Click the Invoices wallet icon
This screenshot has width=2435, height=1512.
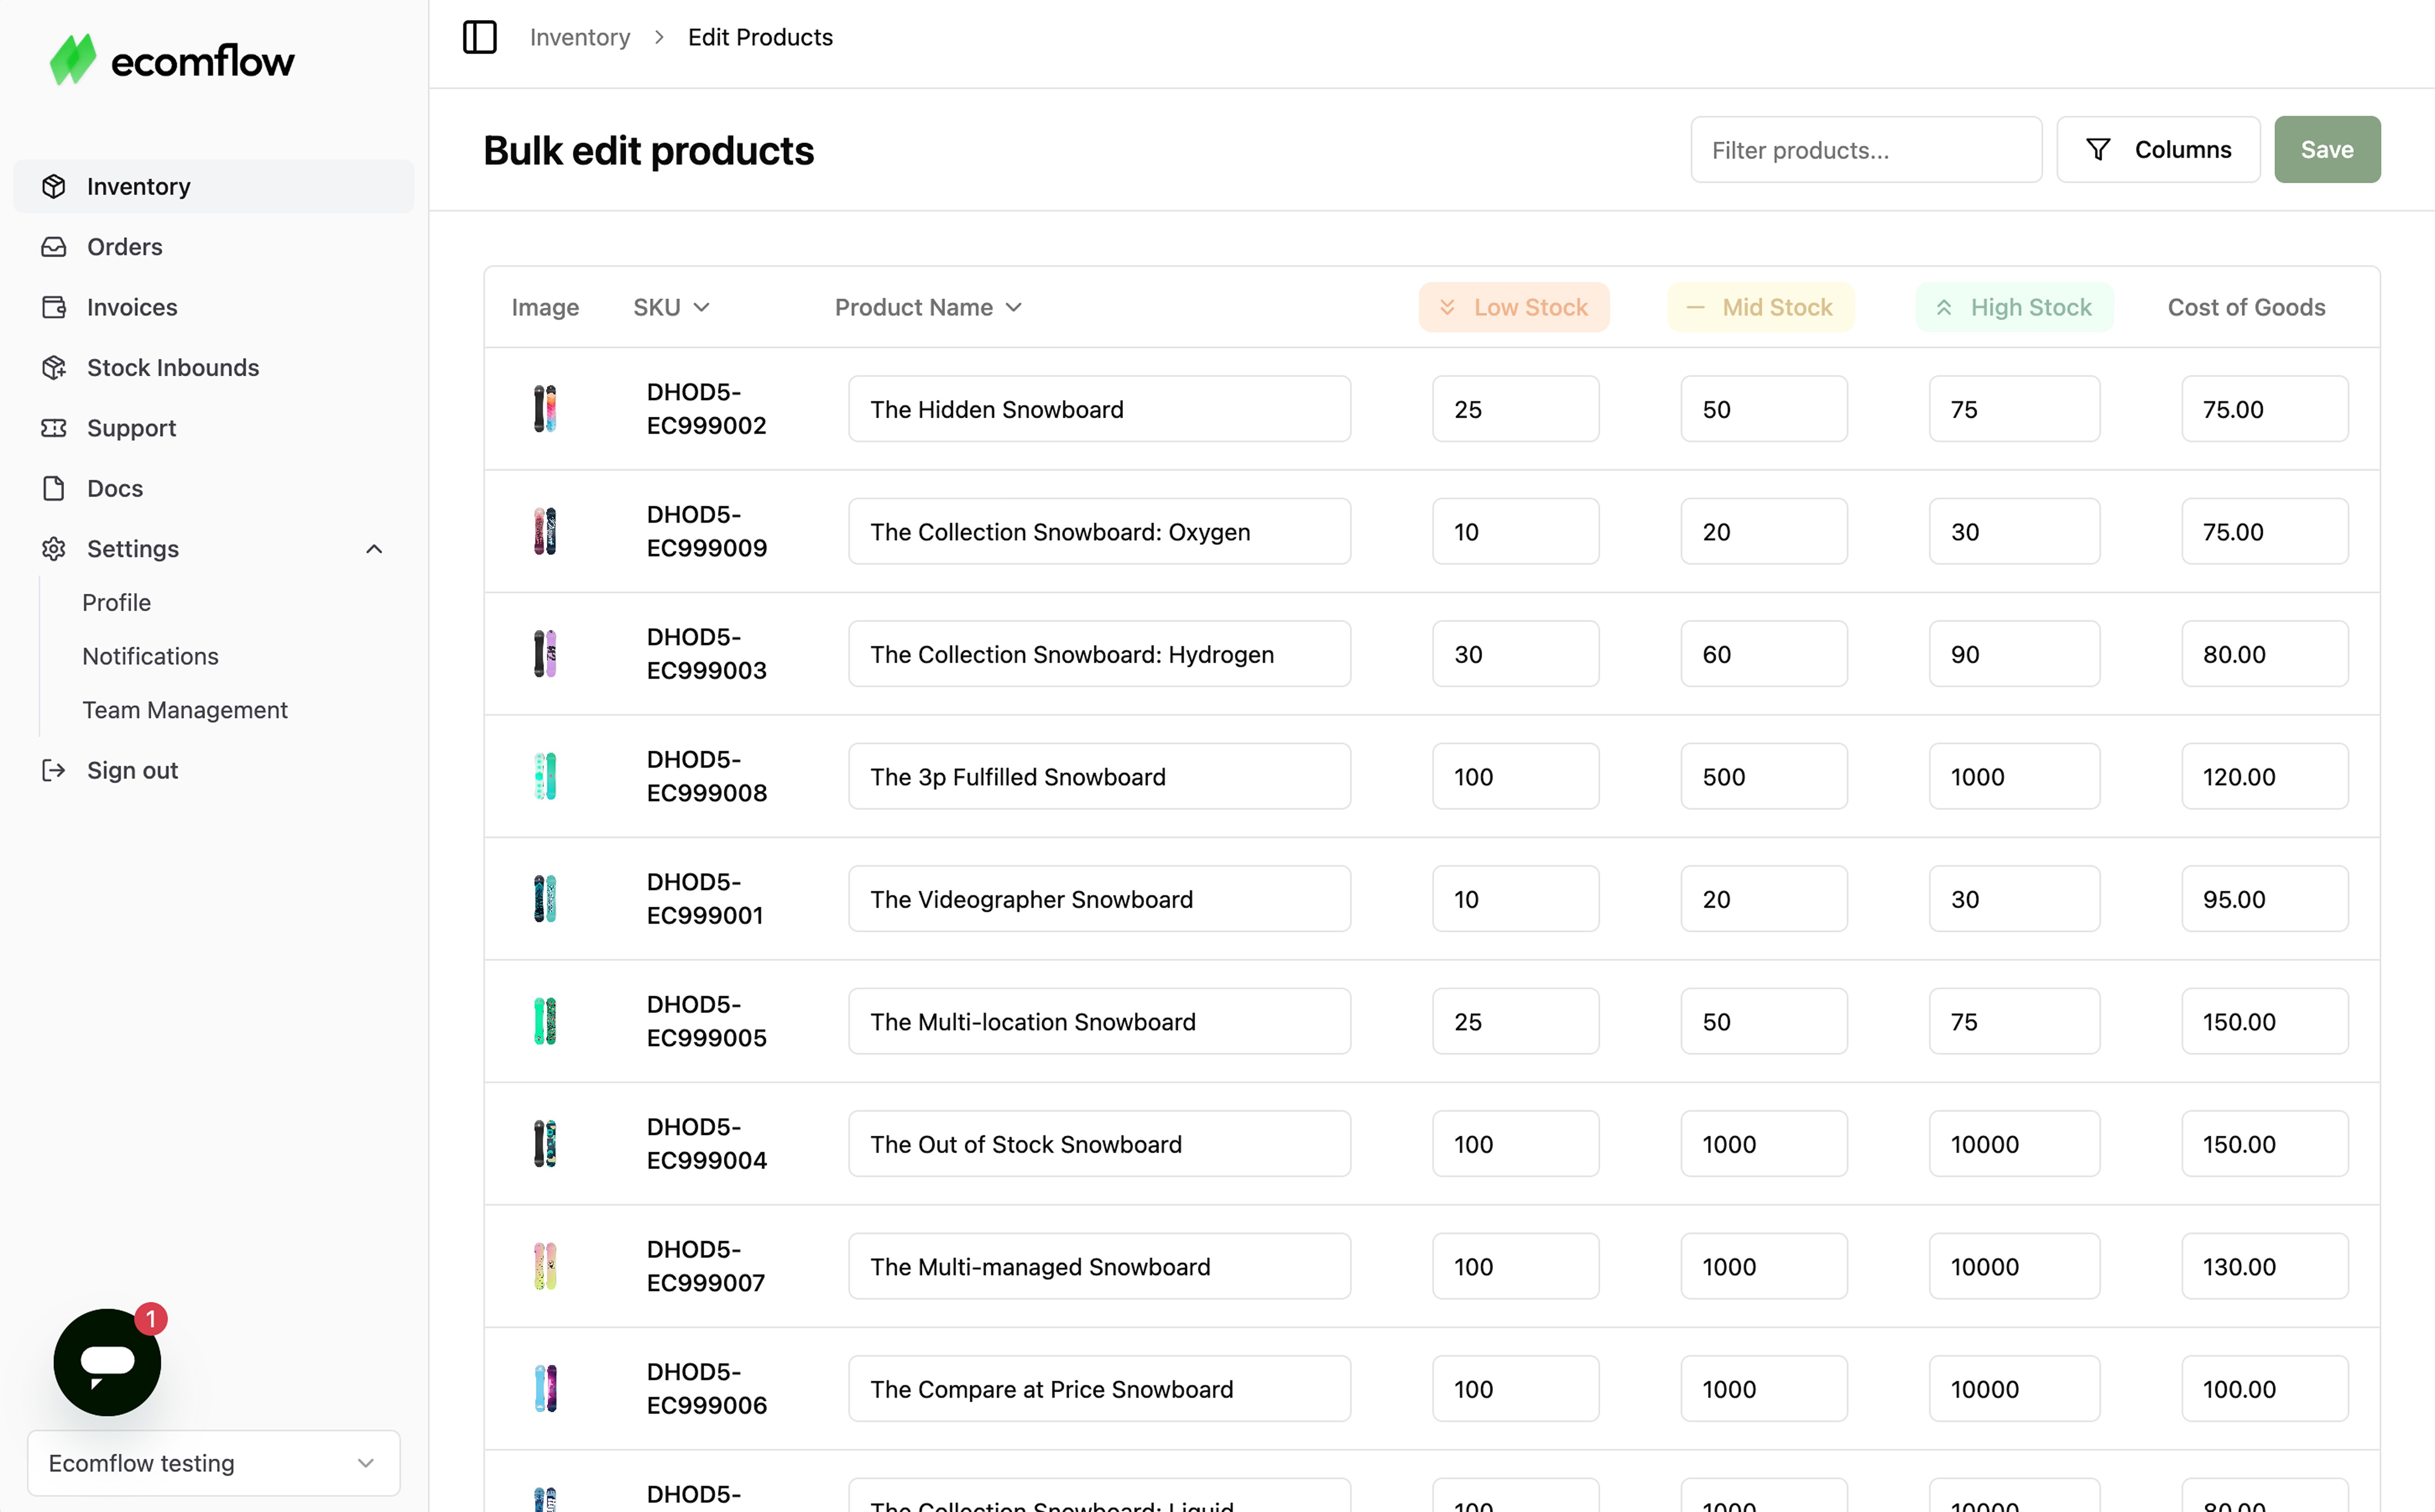coord(54,307)
